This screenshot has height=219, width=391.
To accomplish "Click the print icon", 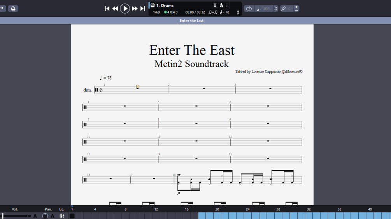I will [x=13, y=9].
